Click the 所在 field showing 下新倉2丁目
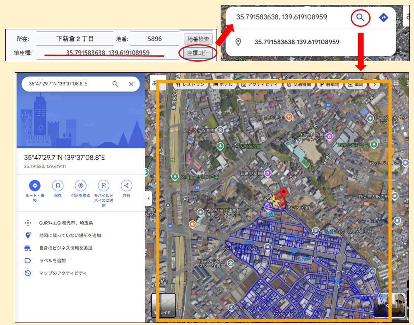Image resolution: width=414 pixels, height=325 pixels. point(75,39)
